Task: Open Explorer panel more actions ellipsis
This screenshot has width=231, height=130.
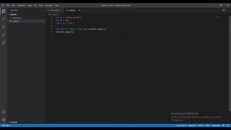Action: point(42,10)
